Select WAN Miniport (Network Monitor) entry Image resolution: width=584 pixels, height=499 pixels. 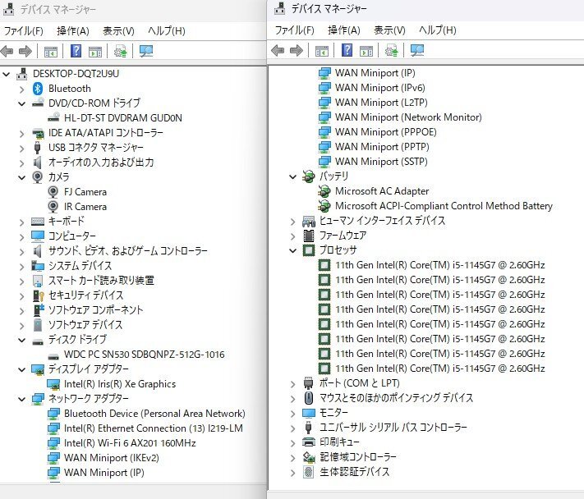pos(408,117)
